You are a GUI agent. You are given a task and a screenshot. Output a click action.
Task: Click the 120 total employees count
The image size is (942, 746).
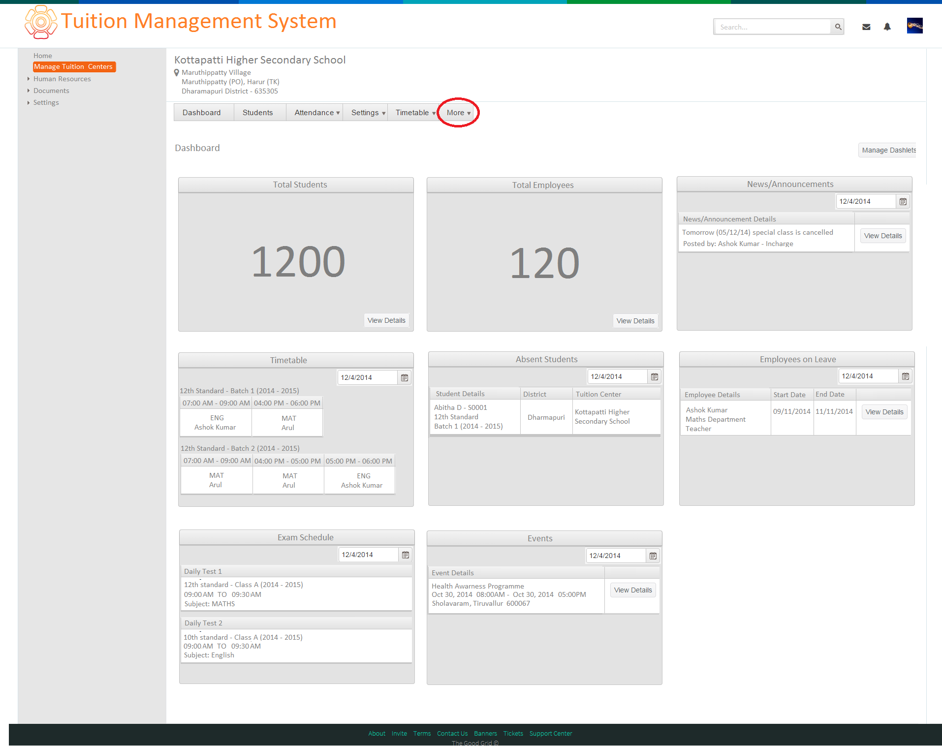point(544,263)
